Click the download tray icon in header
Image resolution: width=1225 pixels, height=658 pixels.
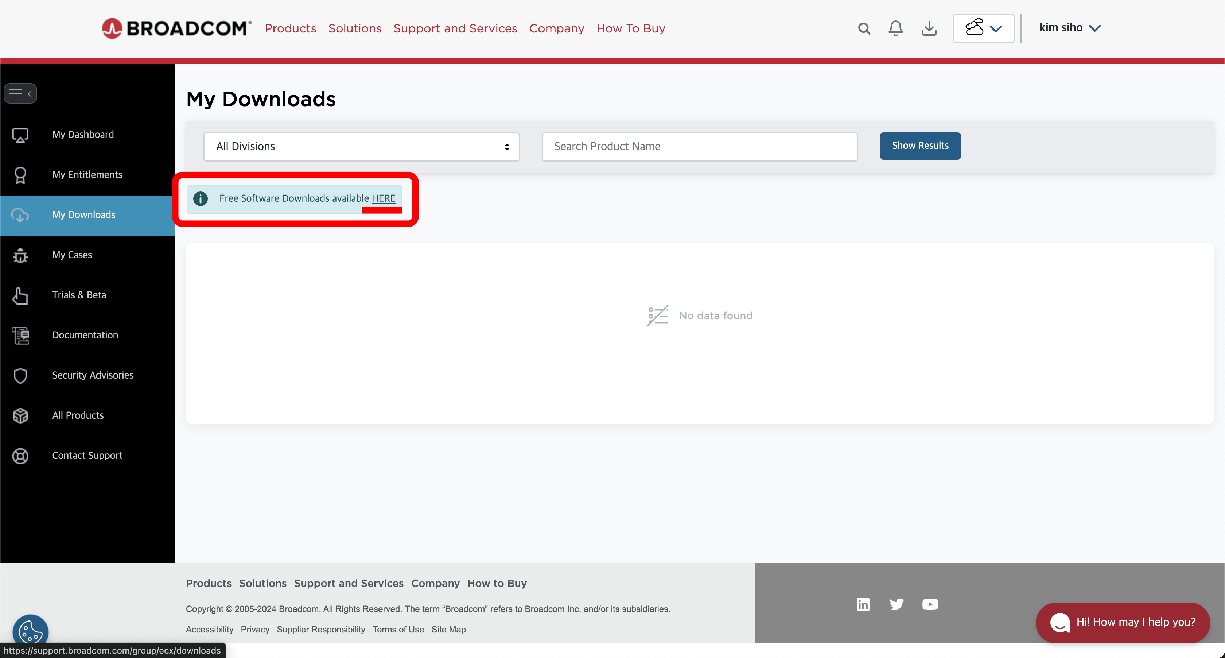tap(929, 28)
